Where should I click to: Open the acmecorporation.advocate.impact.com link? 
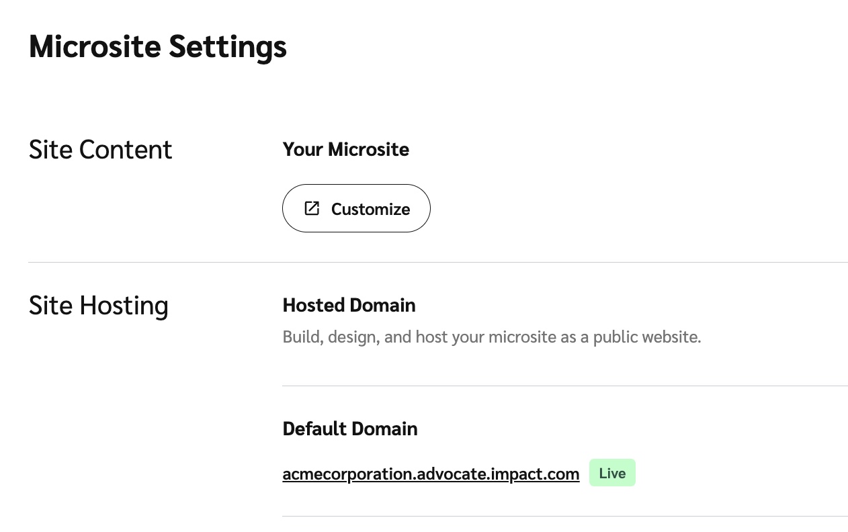pos(430,474)
